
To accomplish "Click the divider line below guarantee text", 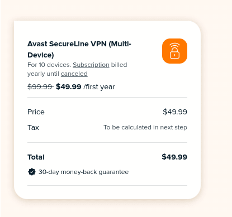I will (107, 185).
